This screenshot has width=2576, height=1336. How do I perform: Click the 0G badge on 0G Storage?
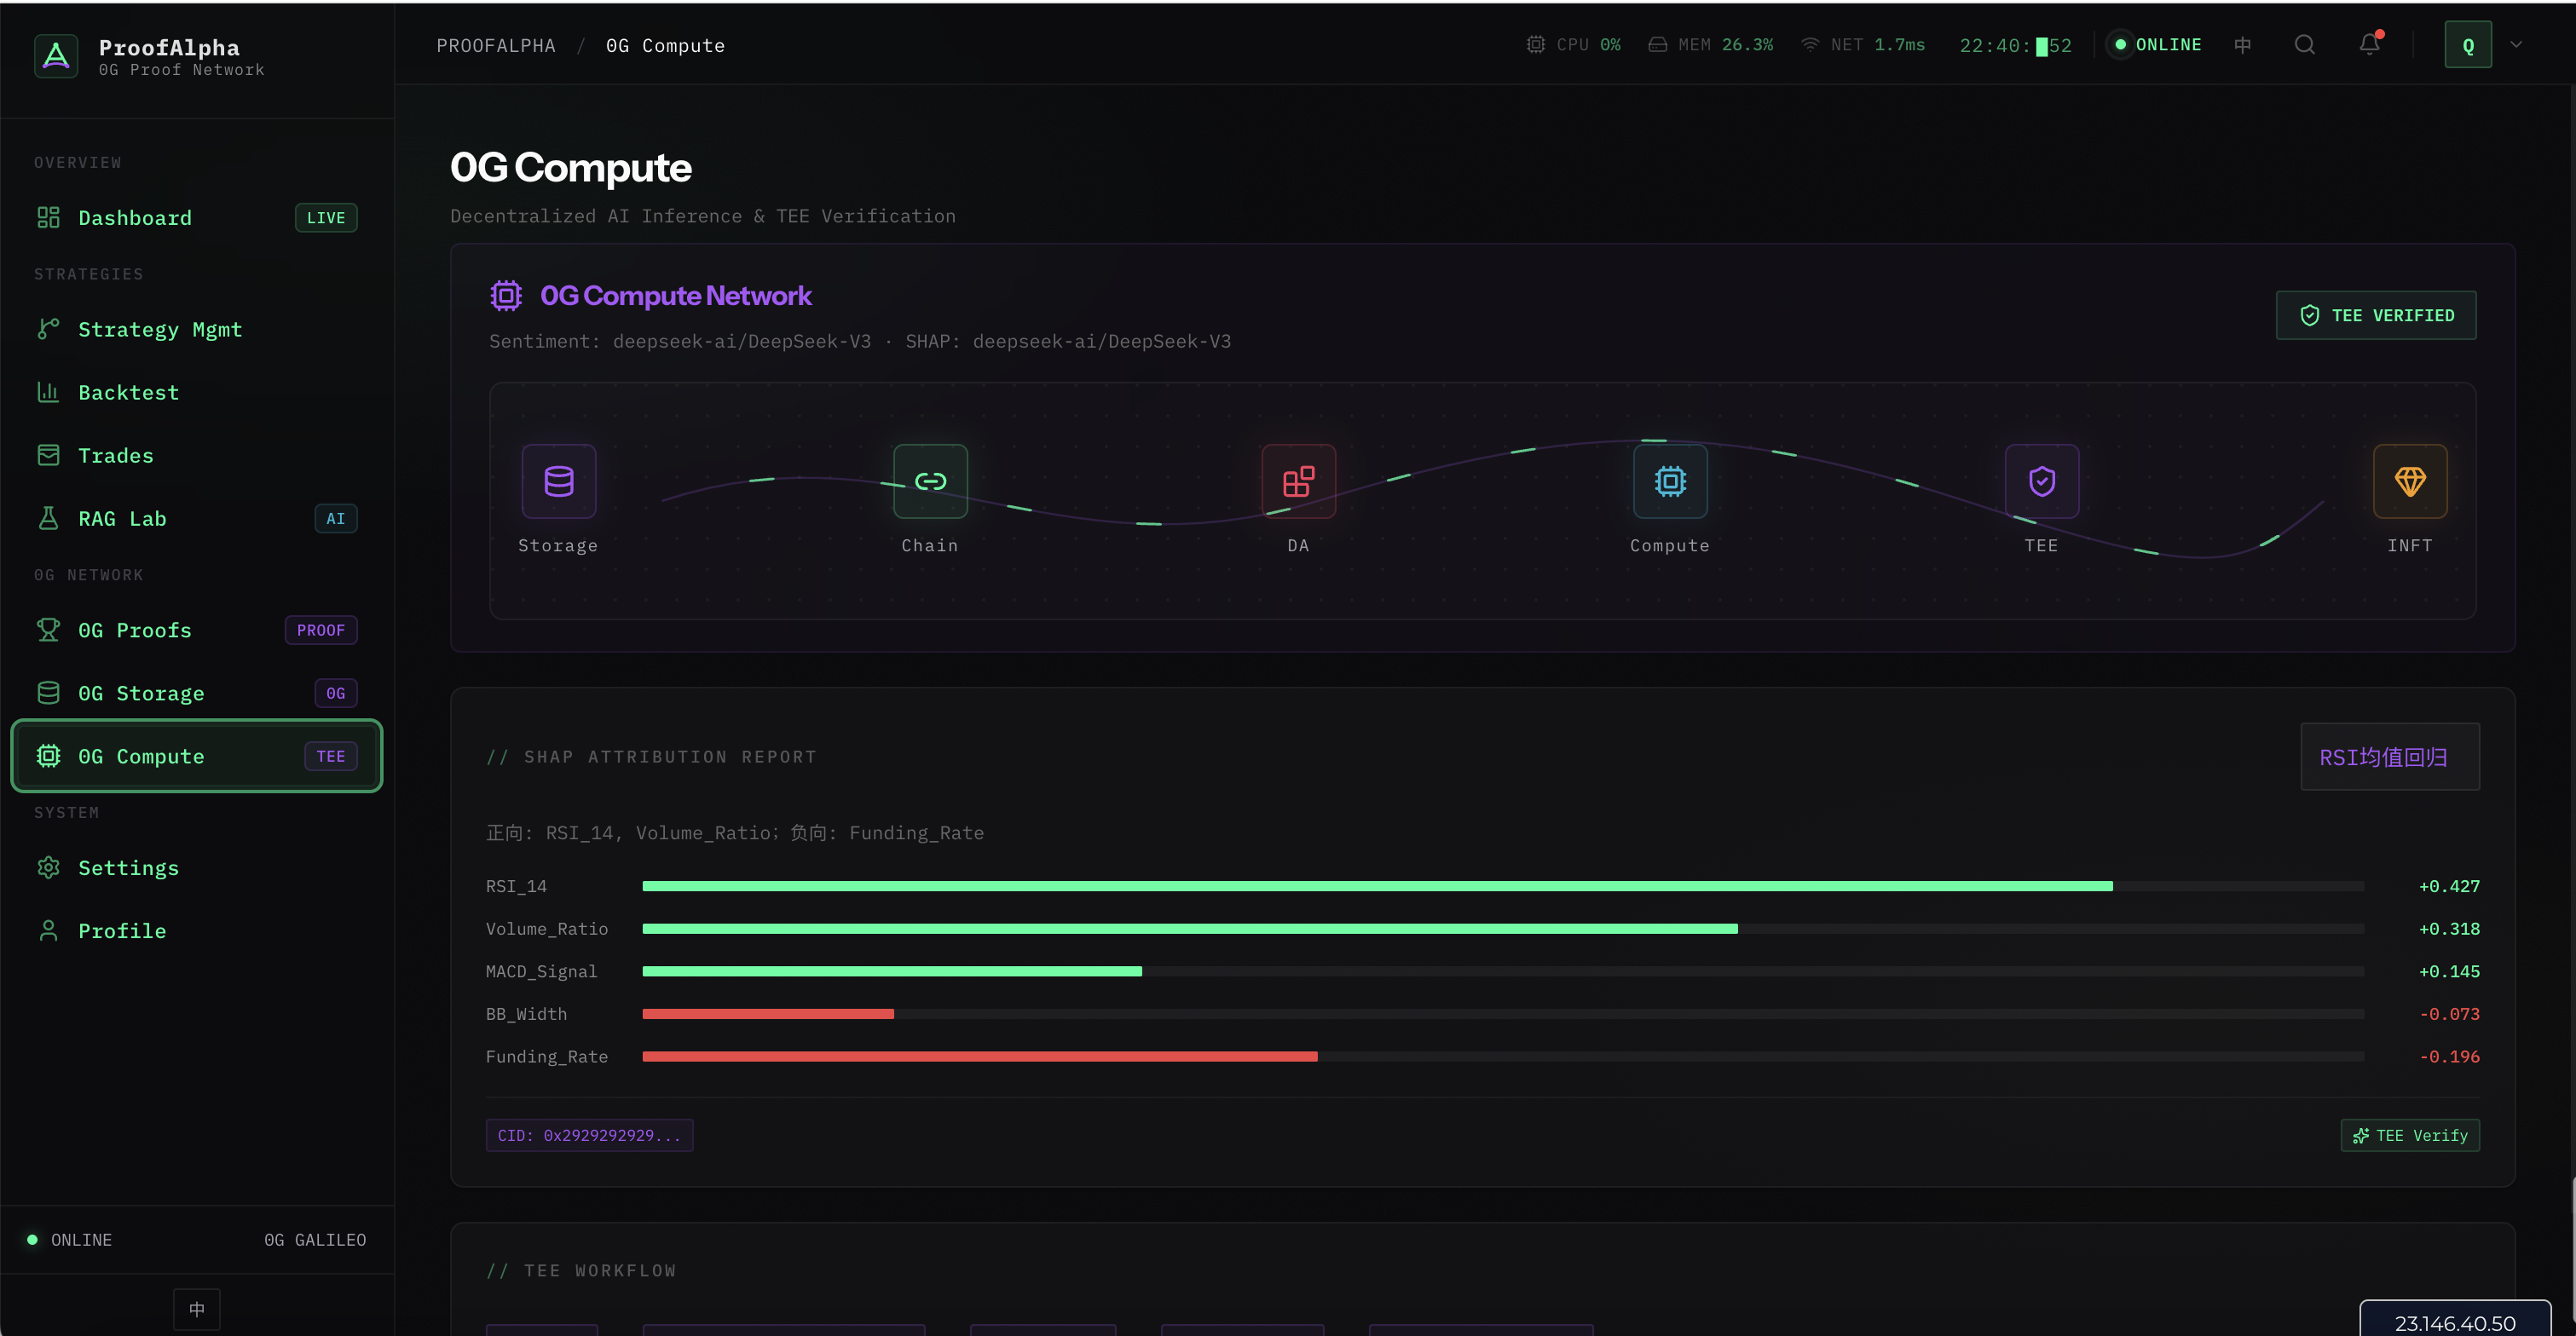[336, 694]
